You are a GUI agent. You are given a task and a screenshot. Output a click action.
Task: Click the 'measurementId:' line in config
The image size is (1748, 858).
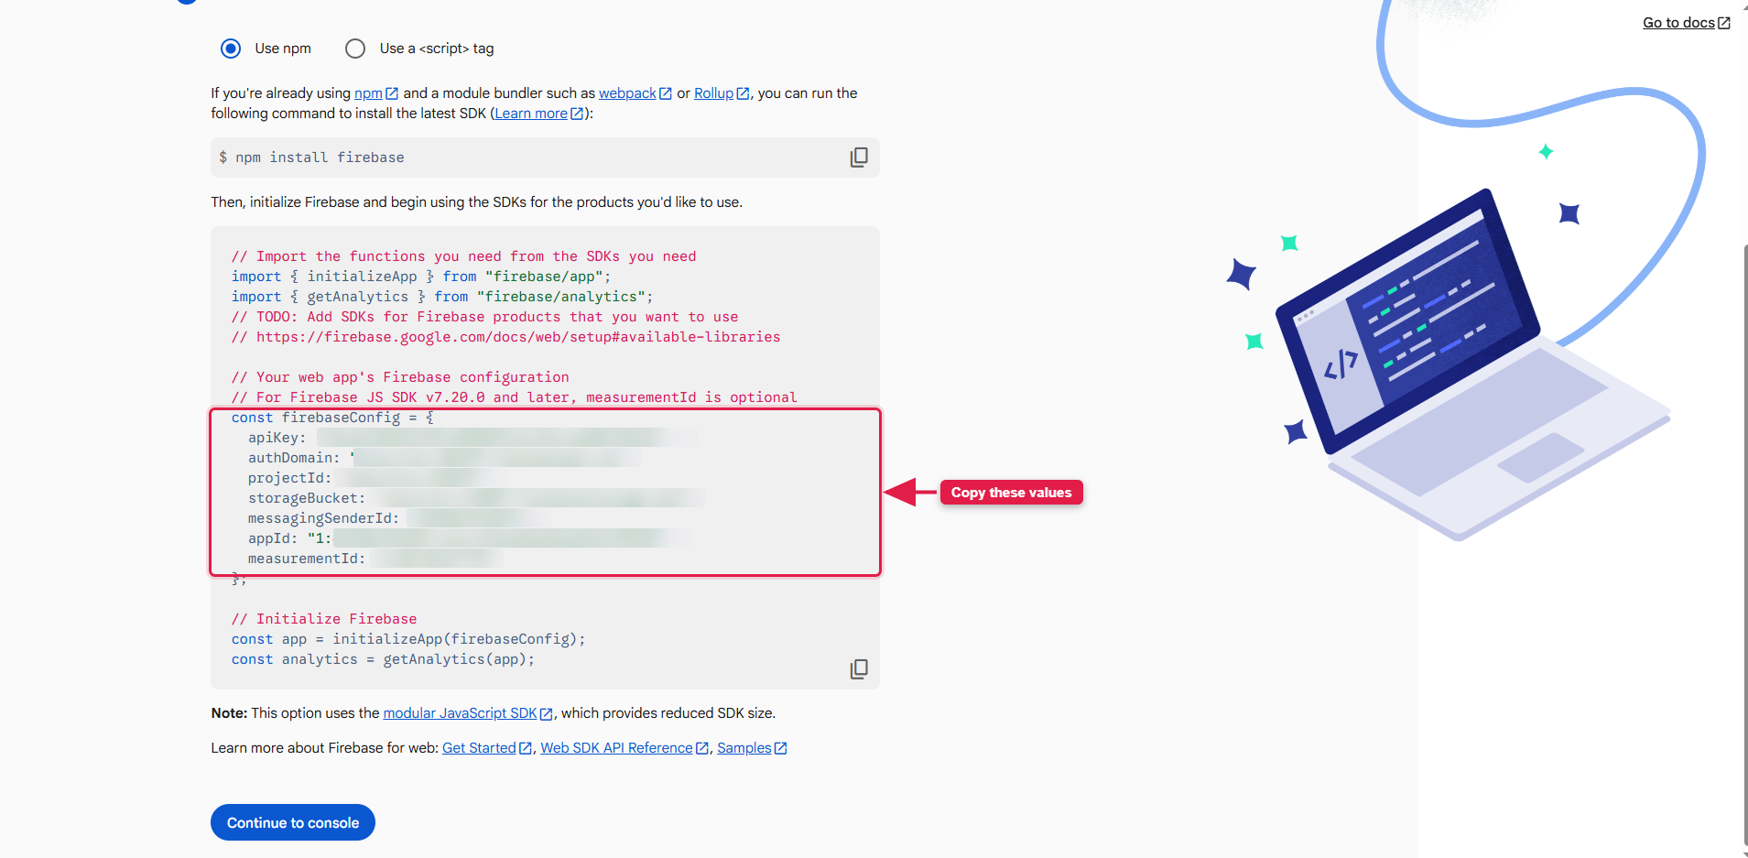[375, 559]
